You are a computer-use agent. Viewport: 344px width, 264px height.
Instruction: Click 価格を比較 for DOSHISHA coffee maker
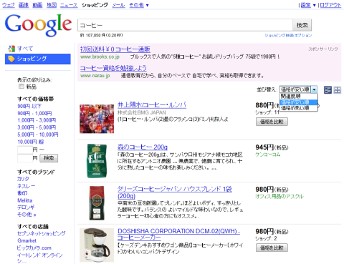(272, 248)
